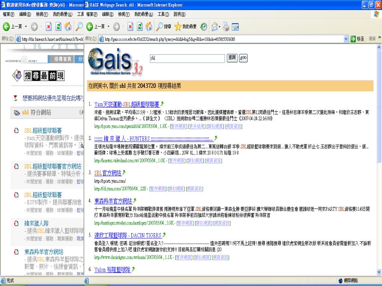Click green arrow icon beside 緯來獵人 HUNTERS result
This screenshot has height=286, width=382.
215,138
